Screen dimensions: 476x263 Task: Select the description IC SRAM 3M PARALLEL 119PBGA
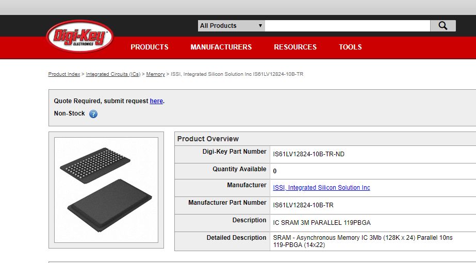pyautogui.click(x=322, y=223)
